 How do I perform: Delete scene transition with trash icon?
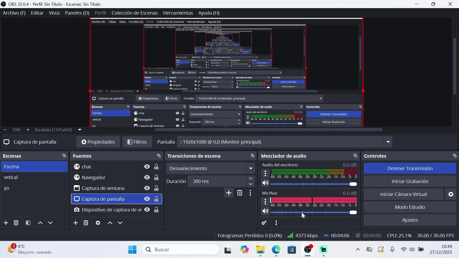240,193
